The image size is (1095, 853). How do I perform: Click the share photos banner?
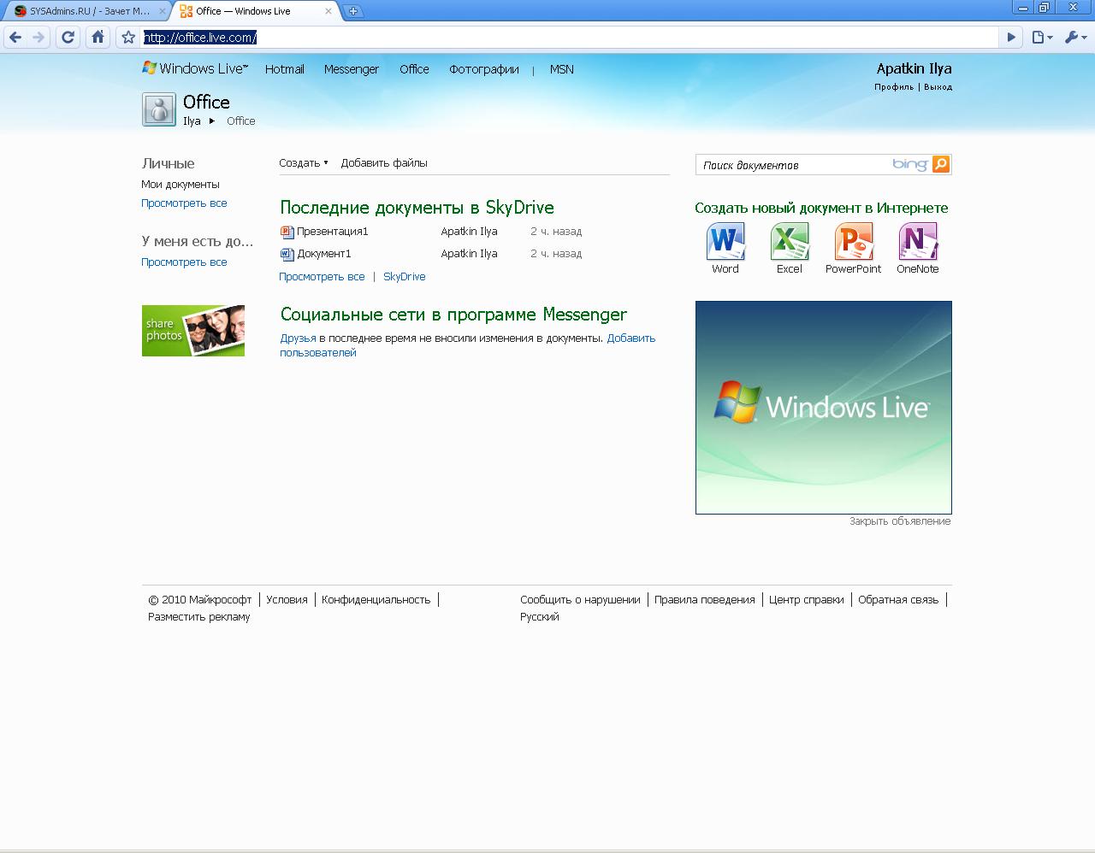[193, 331]
